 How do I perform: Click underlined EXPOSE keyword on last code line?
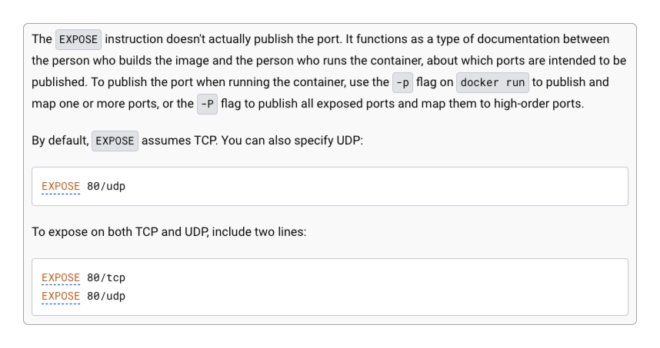[x=61, y=297]
